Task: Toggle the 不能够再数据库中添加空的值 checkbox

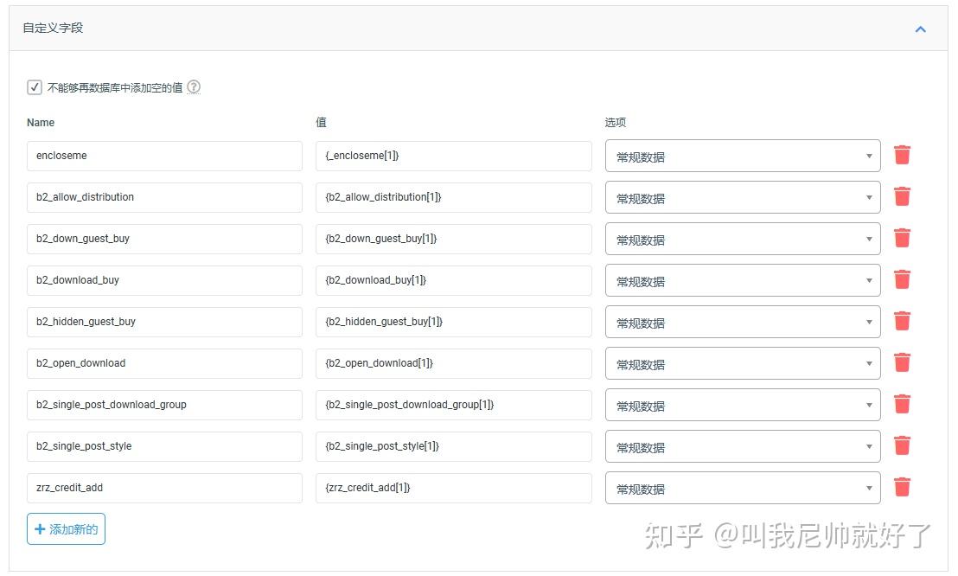Action: point(34,86)
